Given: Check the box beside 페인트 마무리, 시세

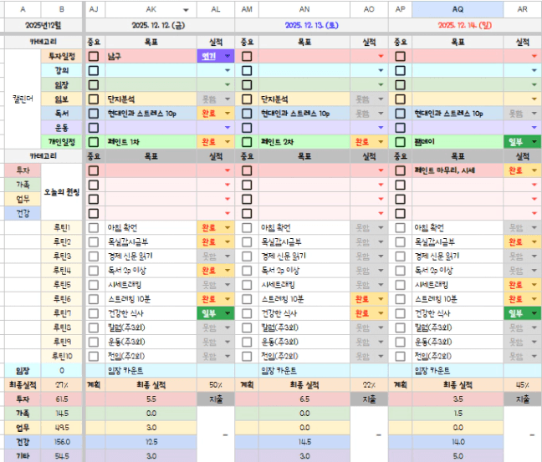Looking at the screenshot, I should click(x=401, y=170).
